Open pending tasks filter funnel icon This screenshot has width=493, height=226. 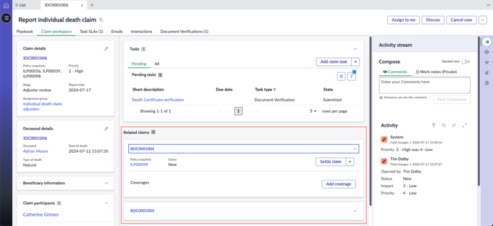coord(351,76)
